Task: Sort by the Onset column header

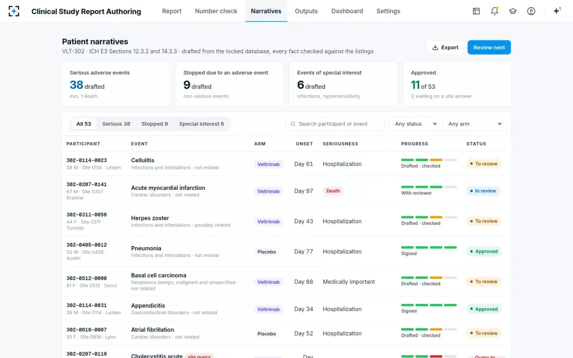Action: (304, 144)
